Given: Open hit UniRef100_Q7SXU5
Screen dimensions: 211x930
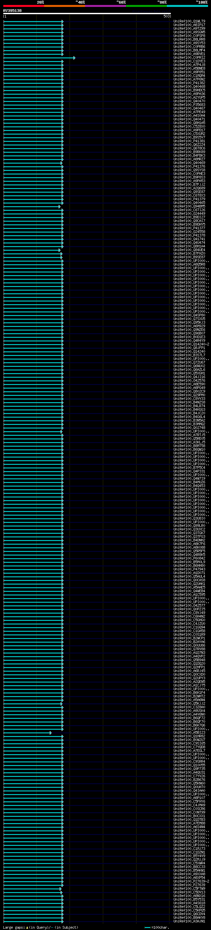Looking at the screenshot, I should pos(189,319).
